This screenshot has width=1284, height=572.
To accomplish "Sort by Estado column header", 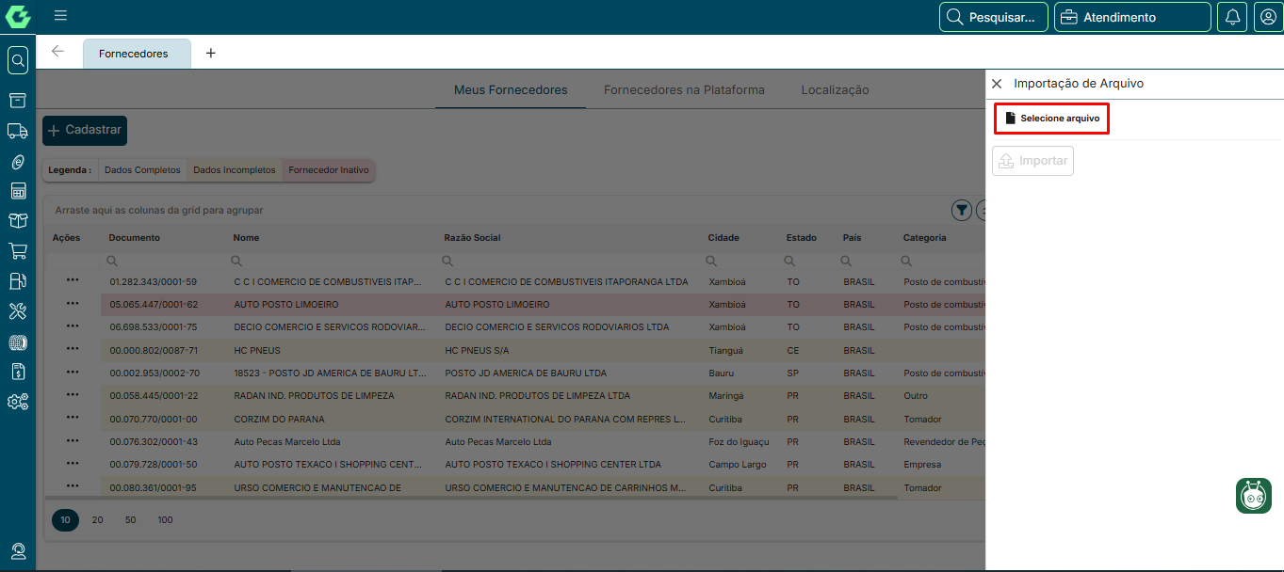I will click(x=802, y=238).
